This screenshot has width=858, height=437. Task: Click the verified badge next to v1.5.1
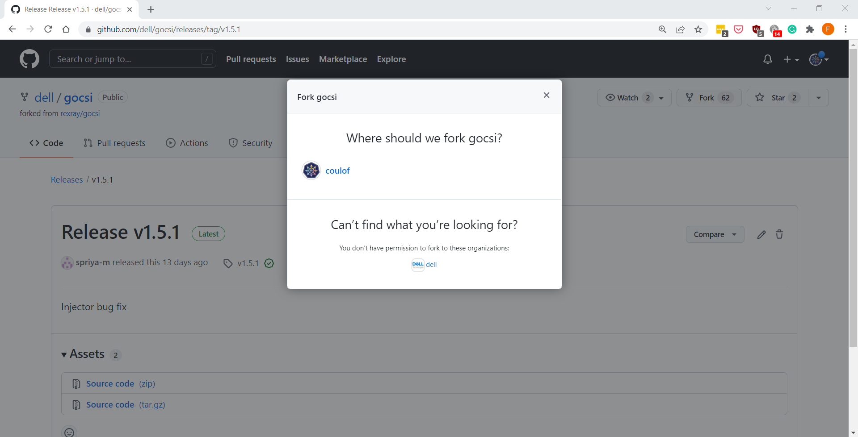coord(269,263)
